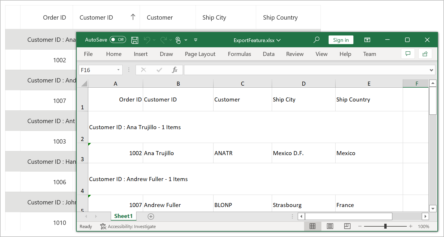Click the Share icon on ribbon
This screenshot has width=444, height=237.
pos(425,54)
